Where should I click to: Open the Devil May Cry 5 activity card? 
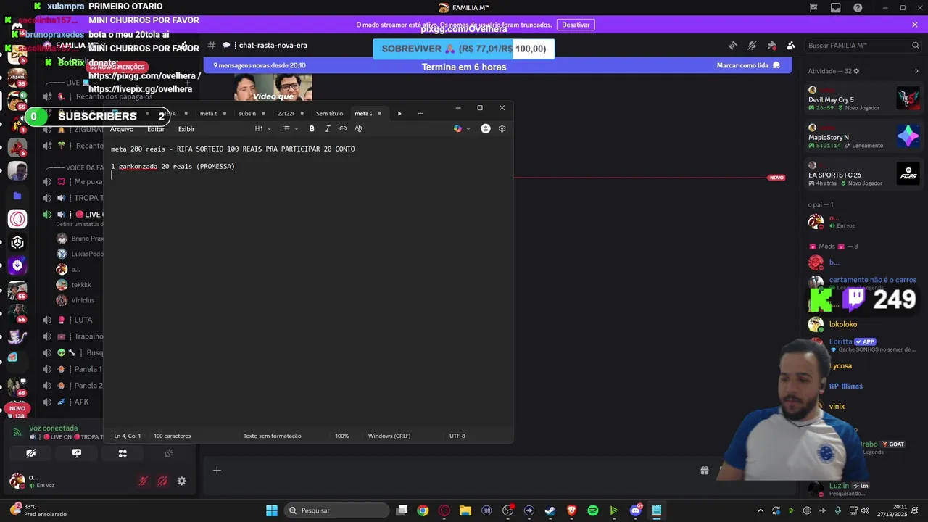tap(864, 100)
